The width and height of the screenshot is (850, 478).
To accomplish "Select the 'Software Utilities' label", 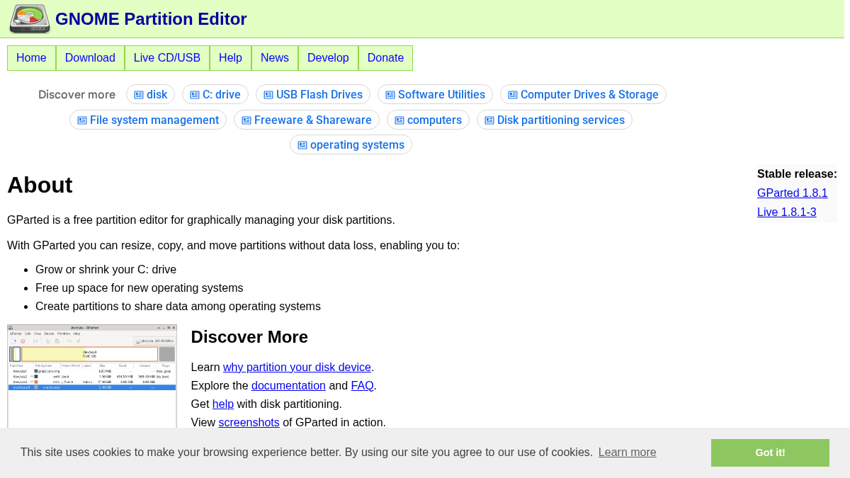I will click(441, 95).
